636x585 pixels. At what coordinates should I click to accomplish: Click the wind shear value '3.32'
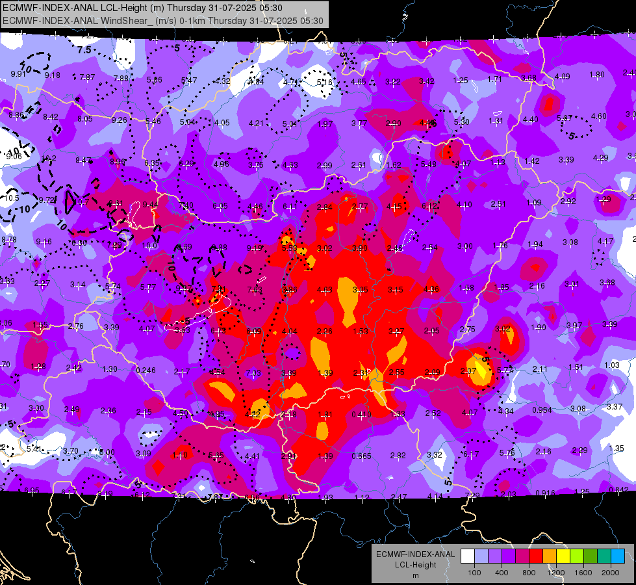[435, 454]
